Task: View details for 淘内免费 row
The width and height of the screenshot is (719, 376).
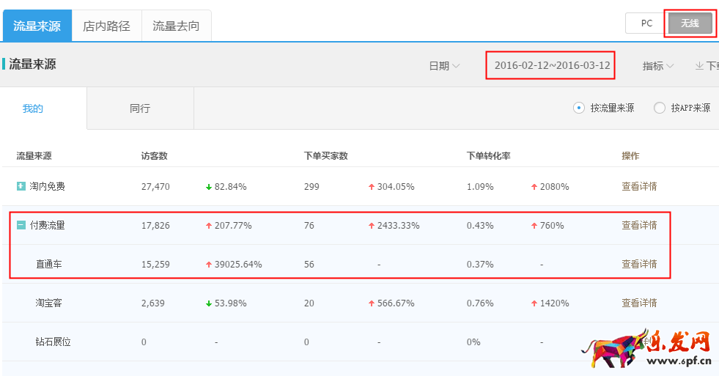Action: click(x=639, y=186)
